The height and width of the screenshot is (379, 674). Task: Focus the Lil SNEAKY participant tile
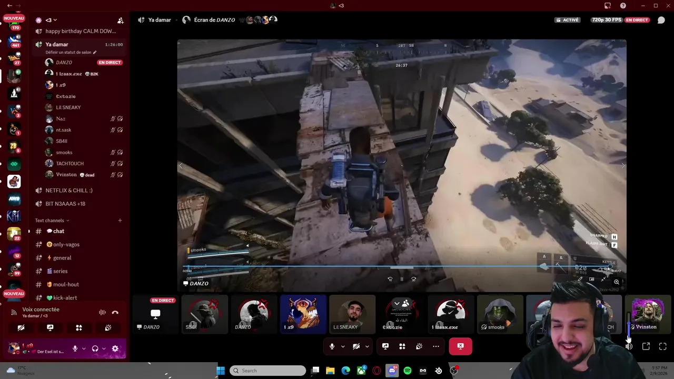point(352,314)
